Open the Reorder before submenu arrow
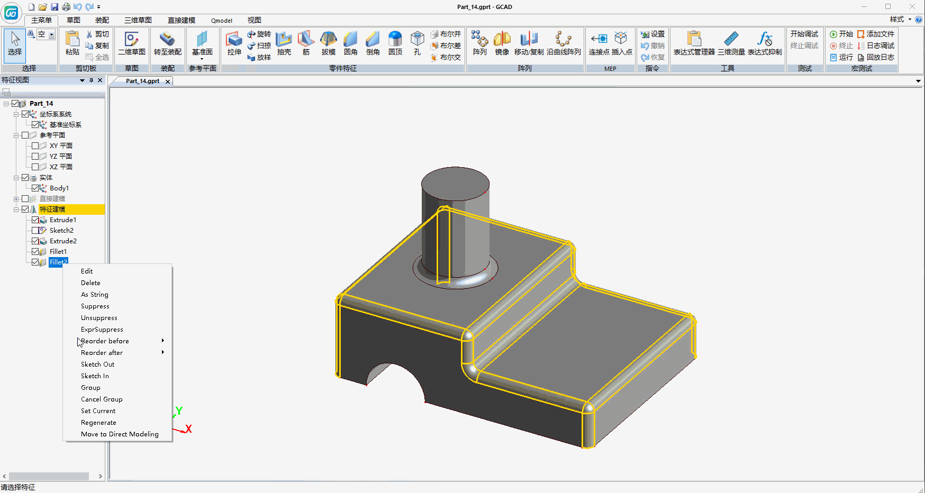This screenshot has width=925, height=493. point(163,341)
